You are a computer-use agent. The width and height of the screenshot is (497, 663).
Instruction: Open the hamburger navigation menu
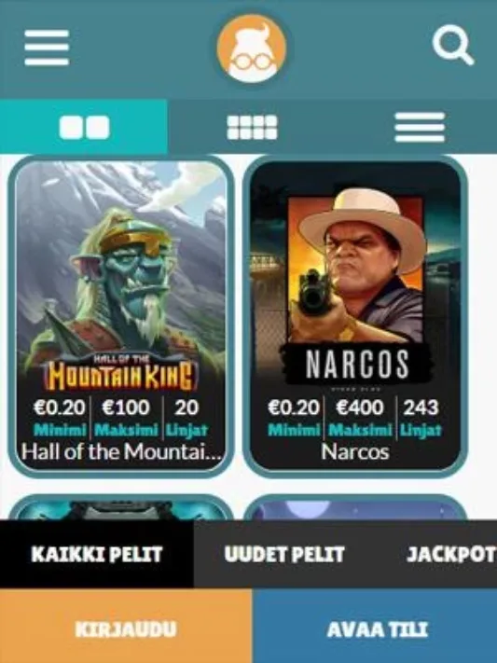(47, 48)
